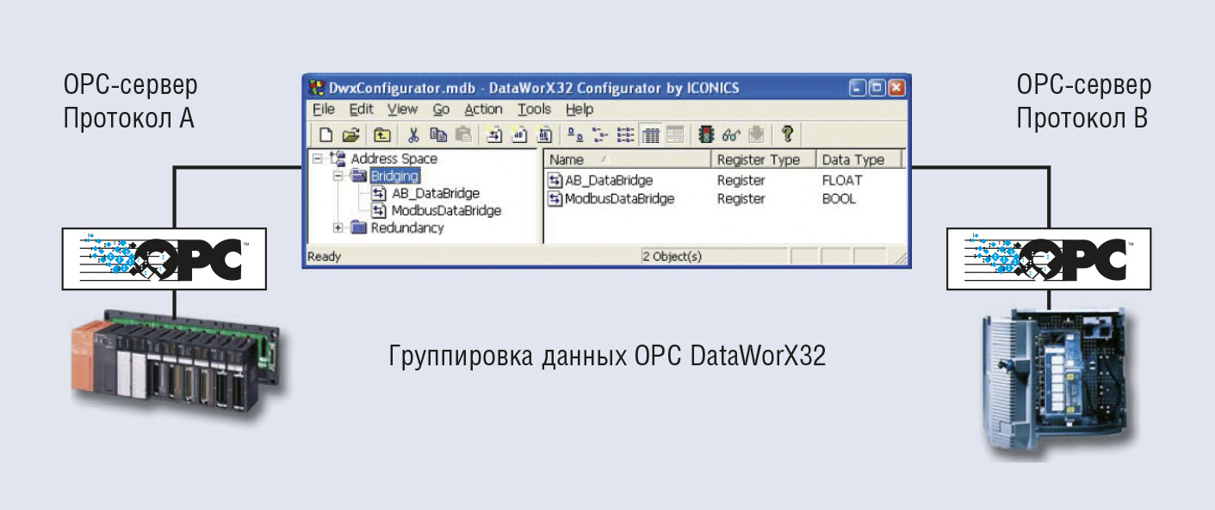
Task: Select ModbusDataBridge in the tree
Action: pyautogui.click(x=446, y=210)
